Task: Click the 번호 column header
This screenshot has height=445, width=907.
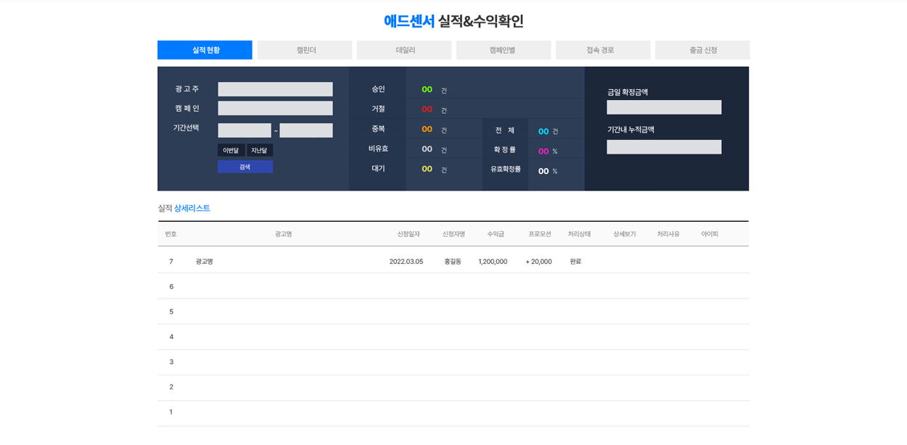Action: point(171,234)
